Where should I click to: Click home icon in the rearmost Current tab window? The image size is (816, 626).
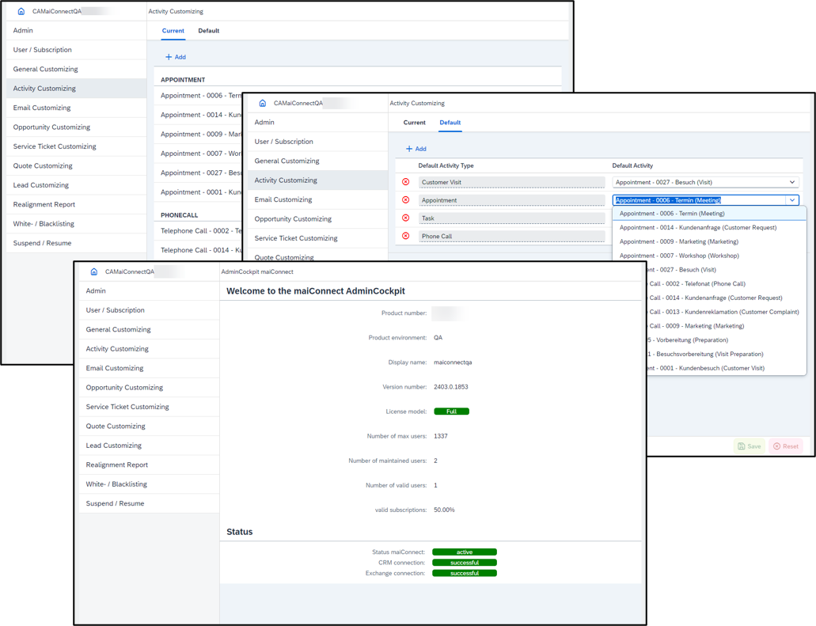click(x=21, y=12)
